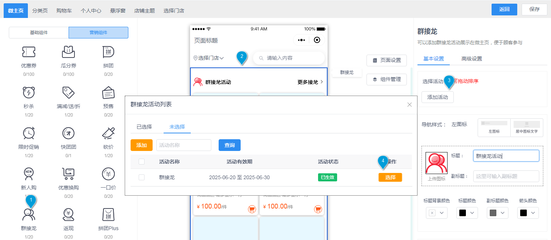This screenshot has height=240, width=551.
Task: Click the 副标题 subtitle input field
Action: pos(506,176)
